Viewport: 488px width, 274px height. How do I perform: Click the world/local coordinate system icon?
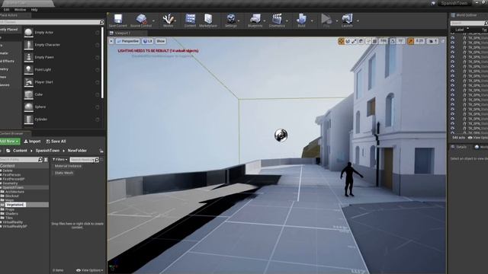click(361, 41)
